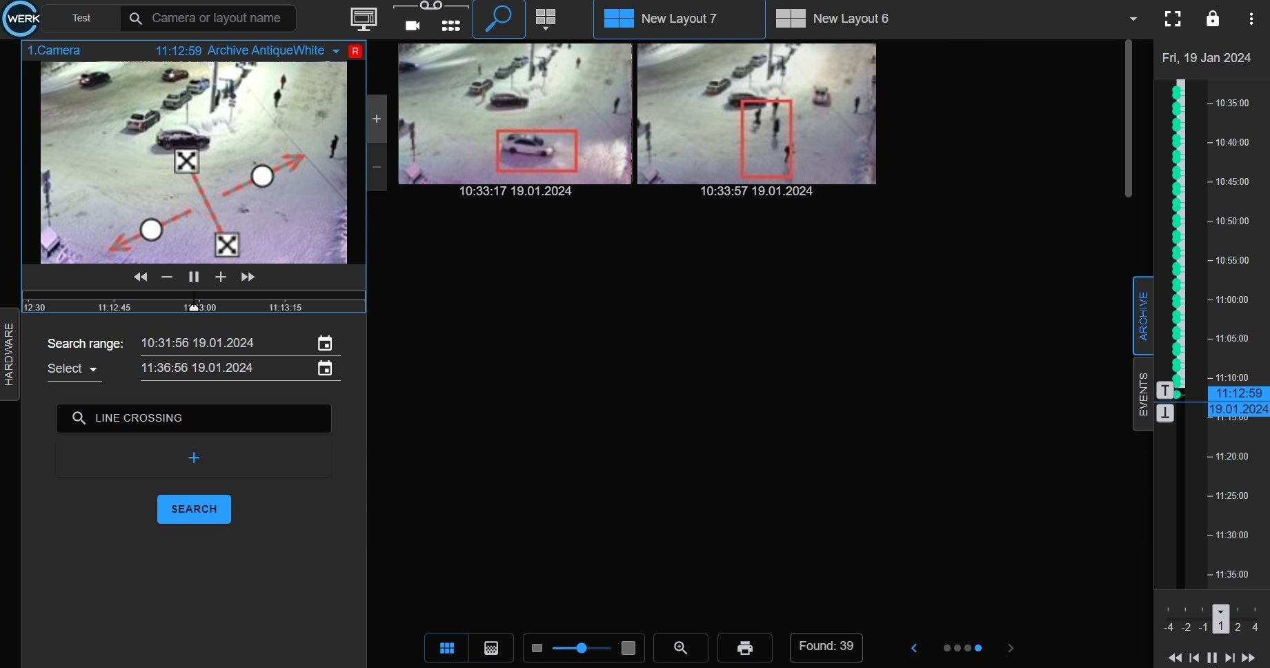The image size is (1270, 668).
Task: Expand the Archive AntiqueWhite dropdown arrow
Action: point(336,51)
